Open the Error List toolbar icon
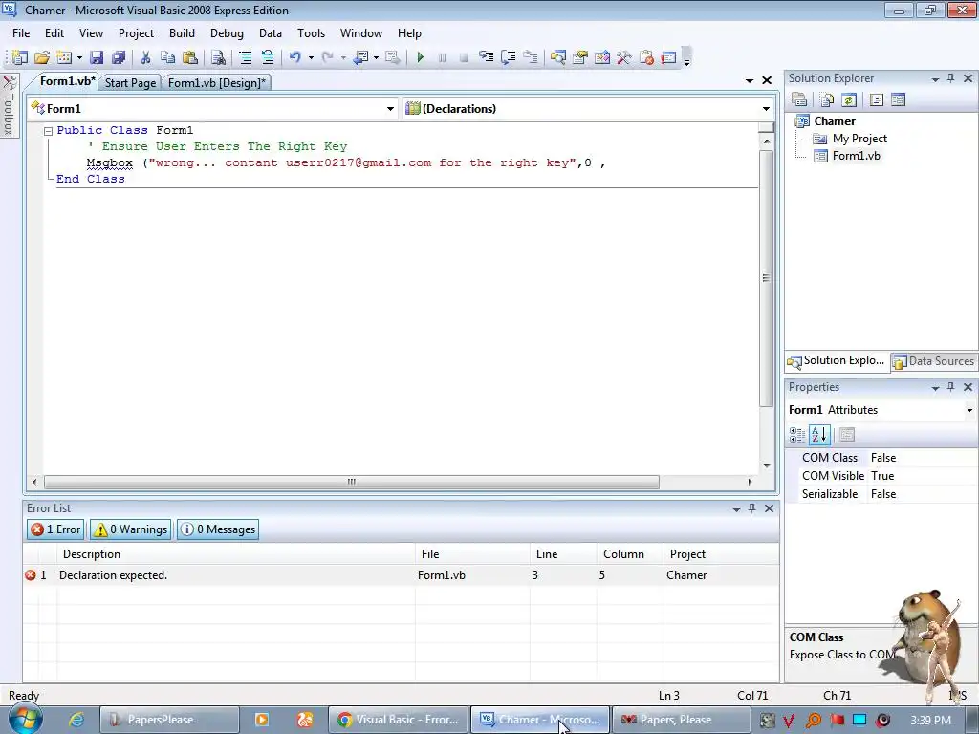The image size is (979, 734). click(x=646, y=58)
